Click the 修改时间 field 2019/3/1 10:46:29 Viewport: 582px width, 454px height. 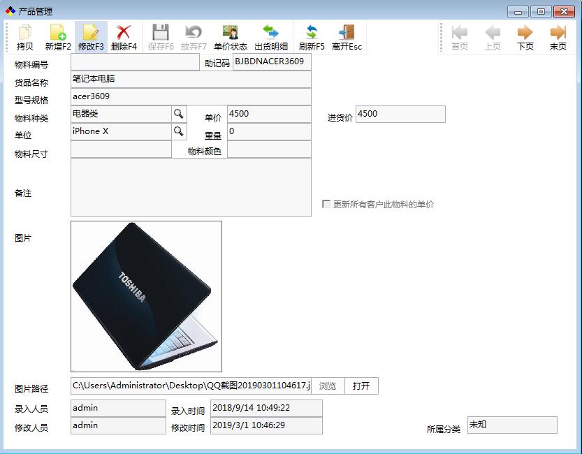click(266, 425)
